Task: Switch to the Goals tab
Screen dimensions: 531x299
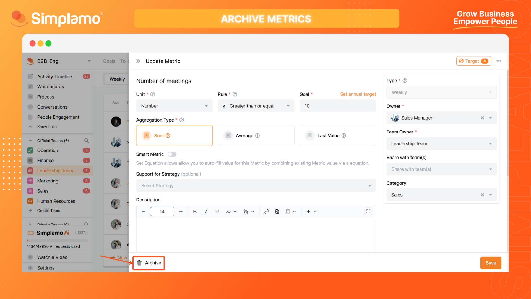Action: (x=109, y=61)
